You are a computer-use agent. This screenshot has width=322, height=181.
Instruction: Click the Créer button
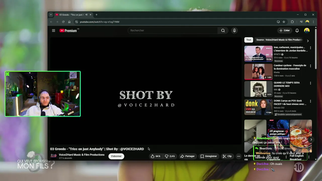point(285,30)
